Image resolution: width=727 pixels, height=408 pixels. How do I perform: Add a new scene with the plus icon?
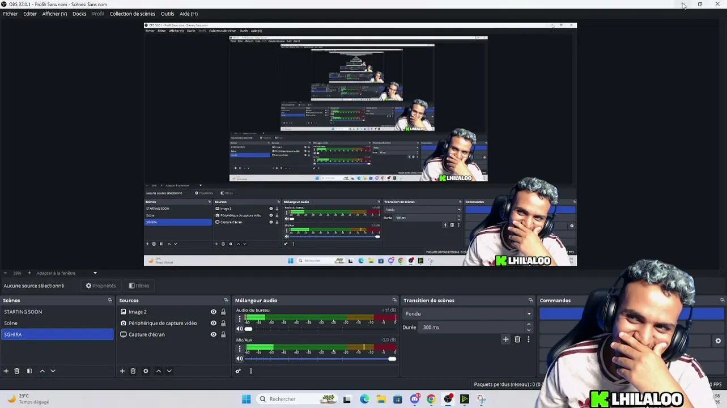6,371
